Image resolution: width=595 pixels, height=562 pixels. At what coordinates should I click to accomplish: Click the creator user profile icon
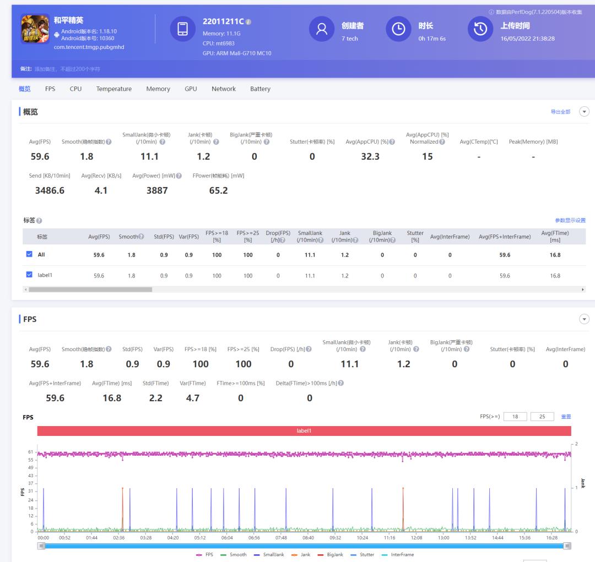coord(322,30)
